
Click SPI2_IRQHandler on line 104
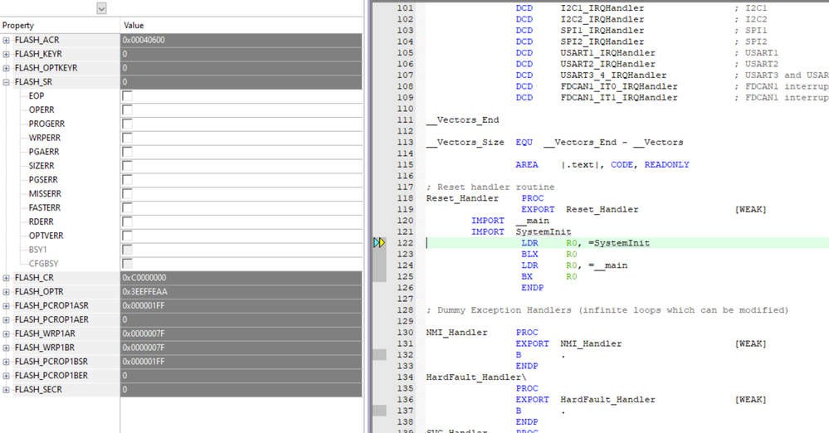(x=602, y=41)
